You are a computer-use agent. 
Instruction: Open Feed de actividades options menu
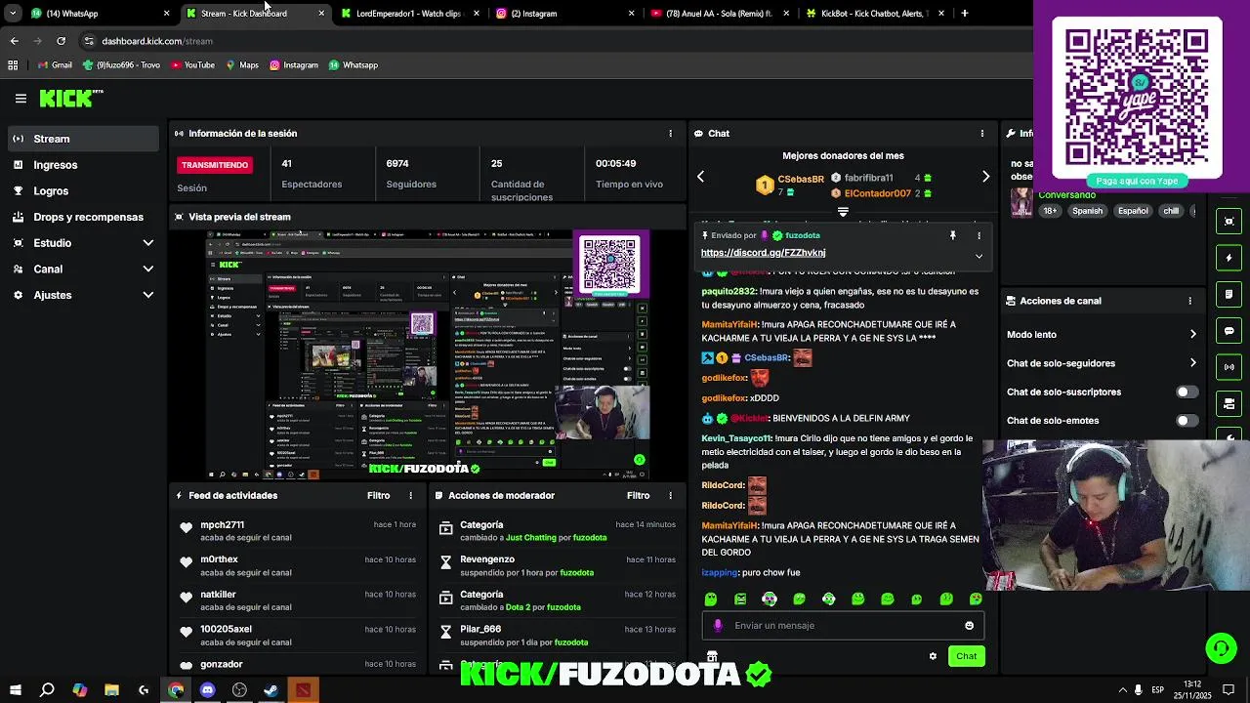click(411, 496)
